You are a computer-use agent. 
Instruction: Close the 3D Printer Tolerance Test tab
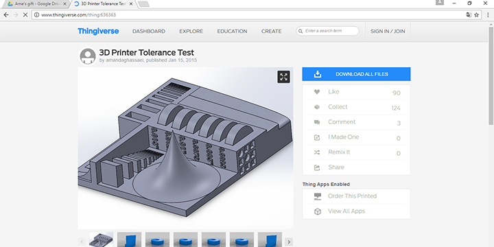[x=131, y=4]
